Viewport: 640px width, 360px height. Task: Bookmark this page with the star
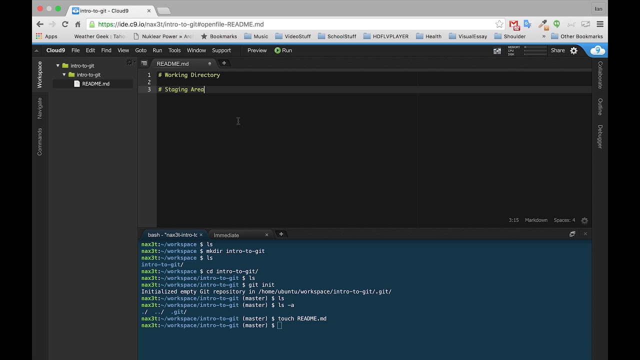[x=499, y=24]
